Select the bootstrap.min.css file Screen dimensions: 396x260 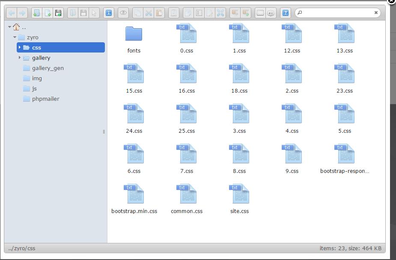[134, 199]
